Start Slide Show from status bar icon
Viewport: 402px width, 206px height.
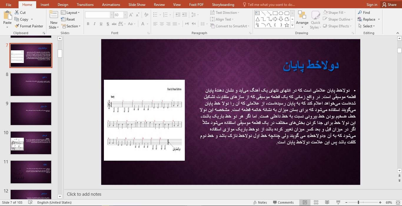(x=338, y=202)
